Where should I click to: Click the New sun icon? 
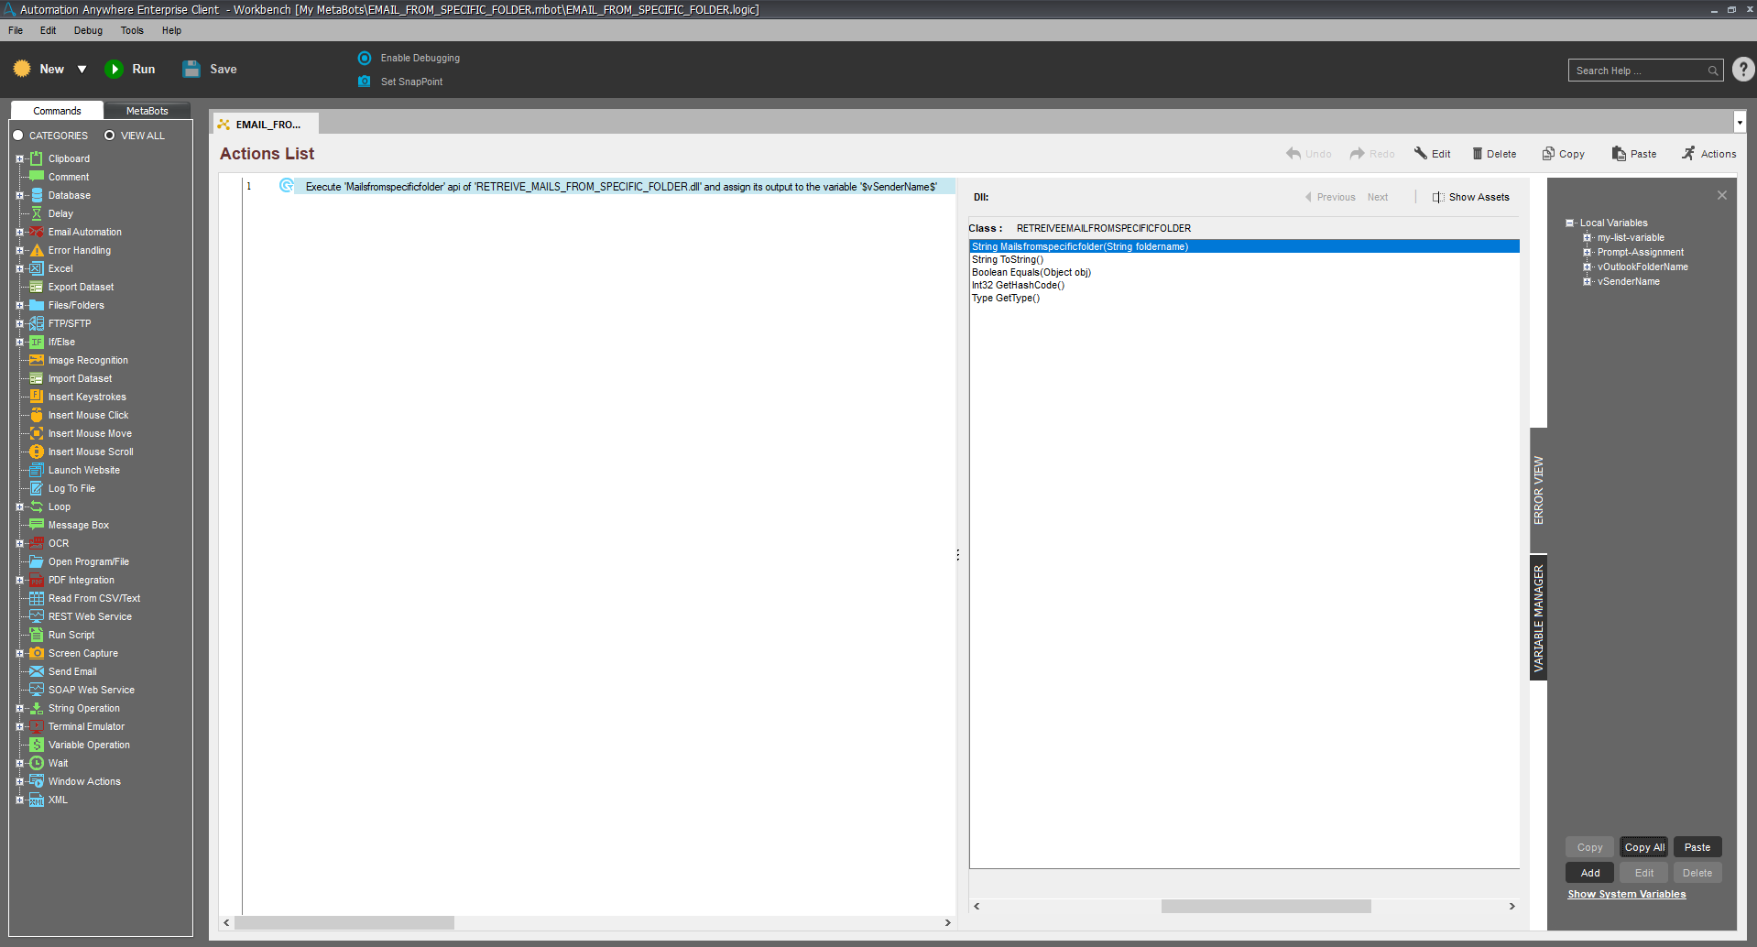coord(22,70)
